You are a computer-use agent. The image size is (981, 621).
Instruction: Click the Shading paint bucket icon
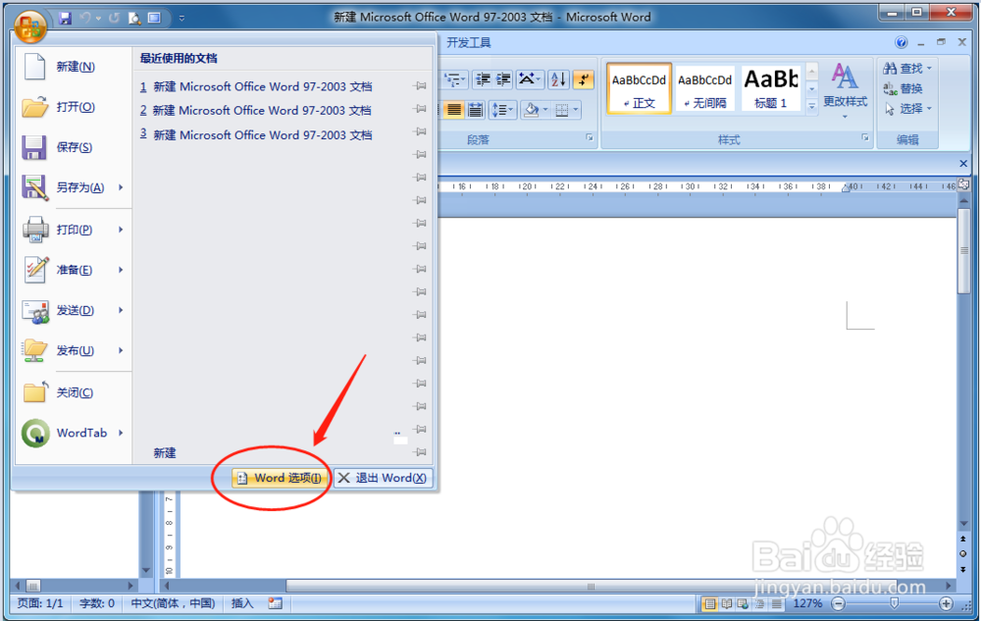531,110
